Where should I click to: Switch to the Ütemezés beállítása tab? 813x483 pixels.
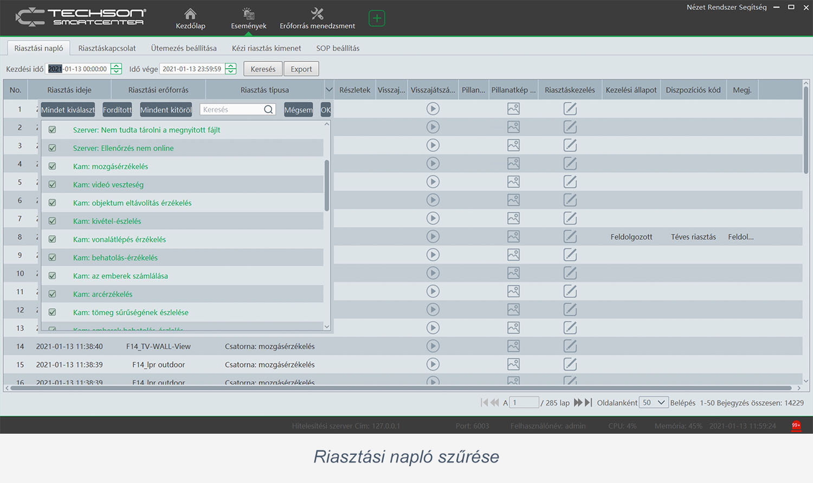click(184, 48)
